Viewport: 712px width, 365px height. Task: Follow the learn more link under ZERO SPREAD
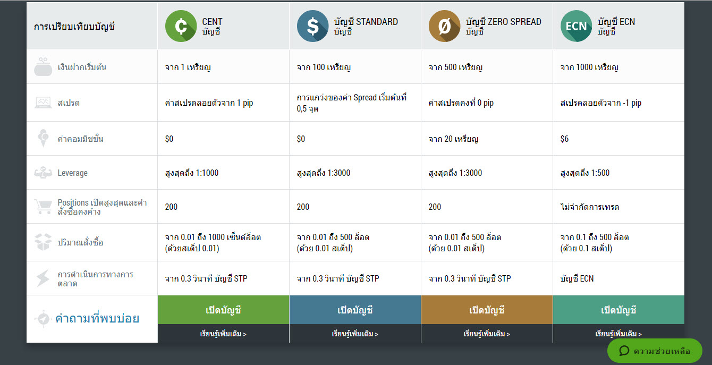487,334
